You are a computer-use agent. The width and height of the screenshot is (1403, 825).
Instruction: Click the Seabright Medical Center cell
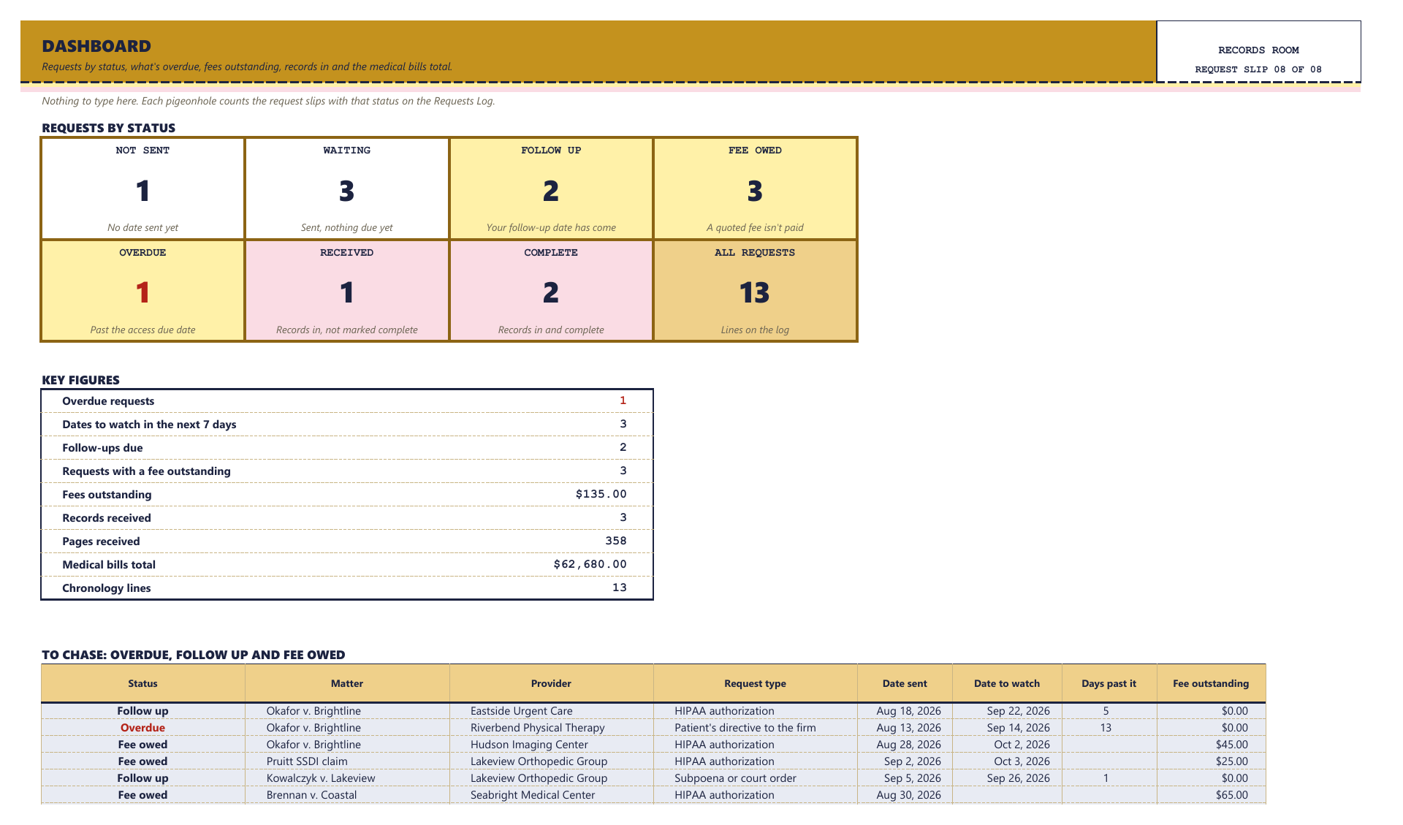(x=551, y=795)
